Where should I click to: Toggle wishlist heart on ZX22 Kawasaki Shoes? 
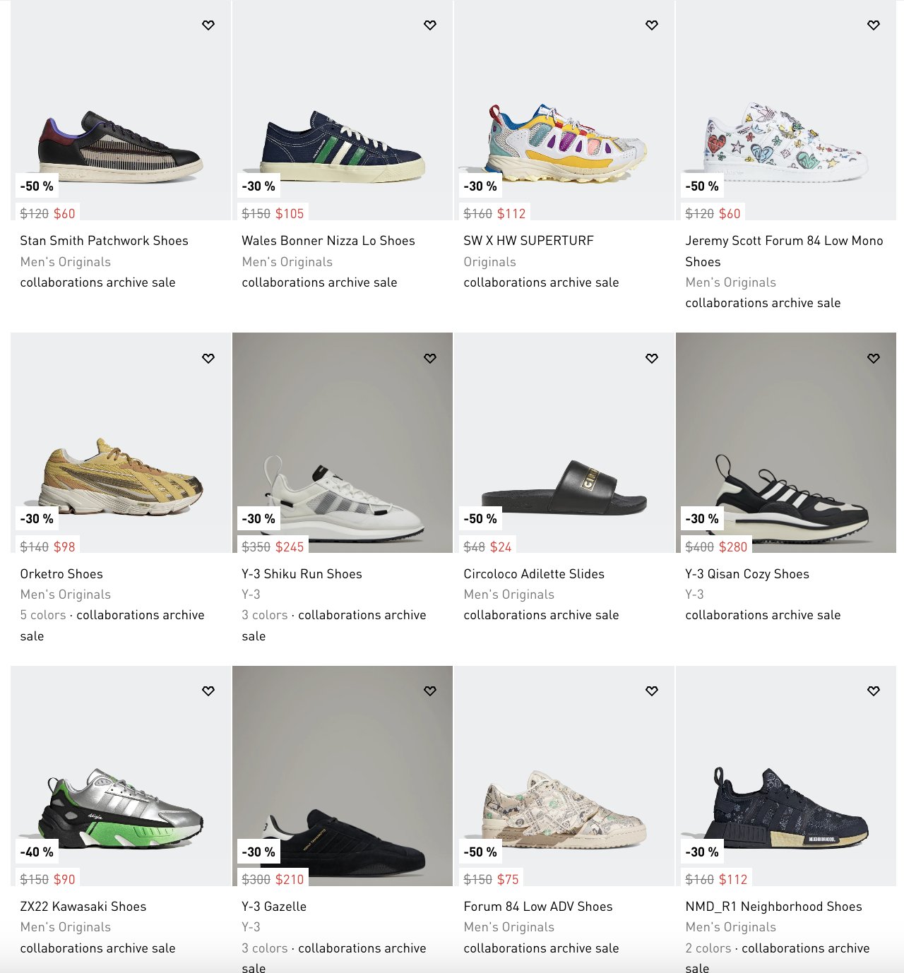pos(208,691)
